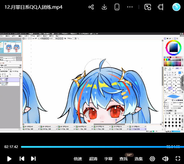Play the paused video

pyautogui.click(x=9, y=159)
